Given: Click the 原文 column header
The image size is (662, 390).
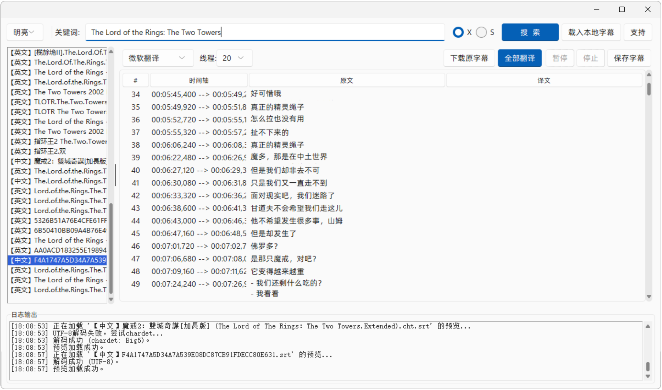Looking at the screenshot, I should point(347,80).
